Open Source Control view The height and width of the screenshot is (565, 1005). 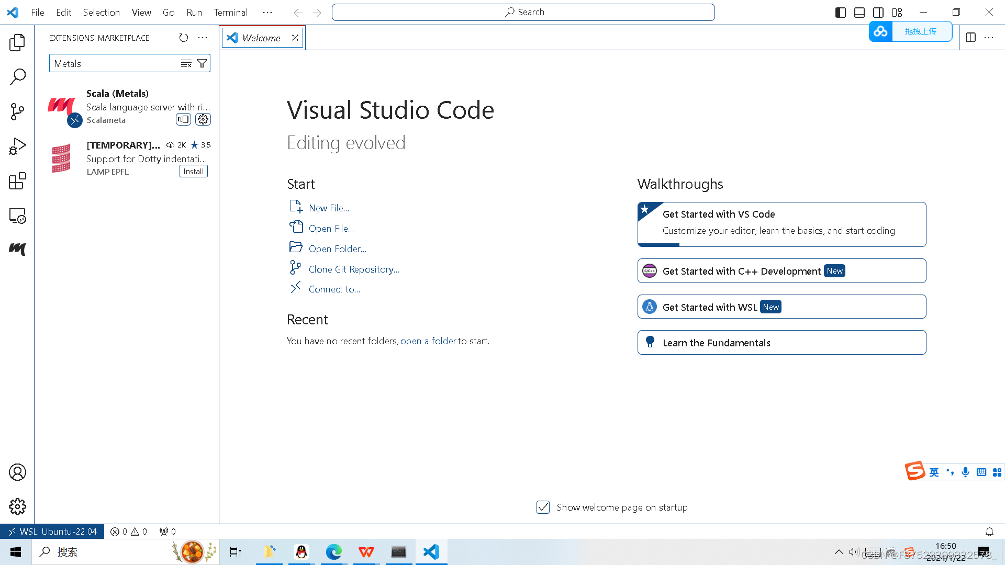pyautogui.click(x=17, y=111)
